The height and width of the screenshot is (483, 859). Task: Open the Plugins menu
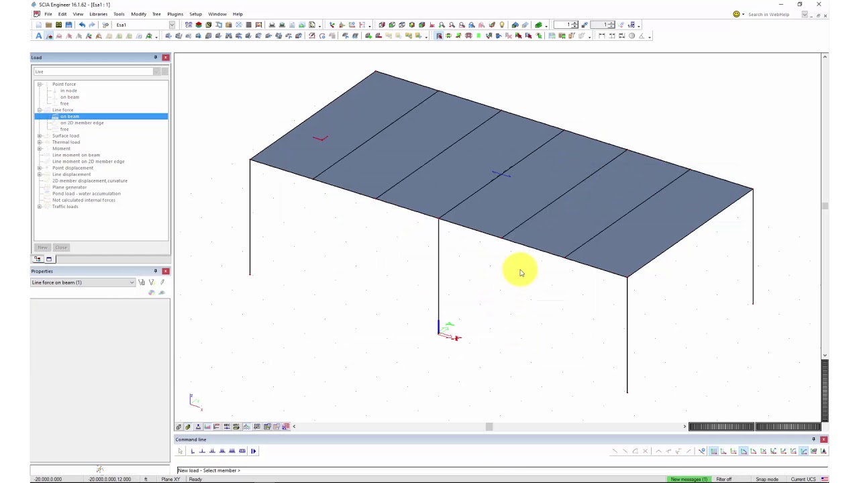[x=175, y=14]
